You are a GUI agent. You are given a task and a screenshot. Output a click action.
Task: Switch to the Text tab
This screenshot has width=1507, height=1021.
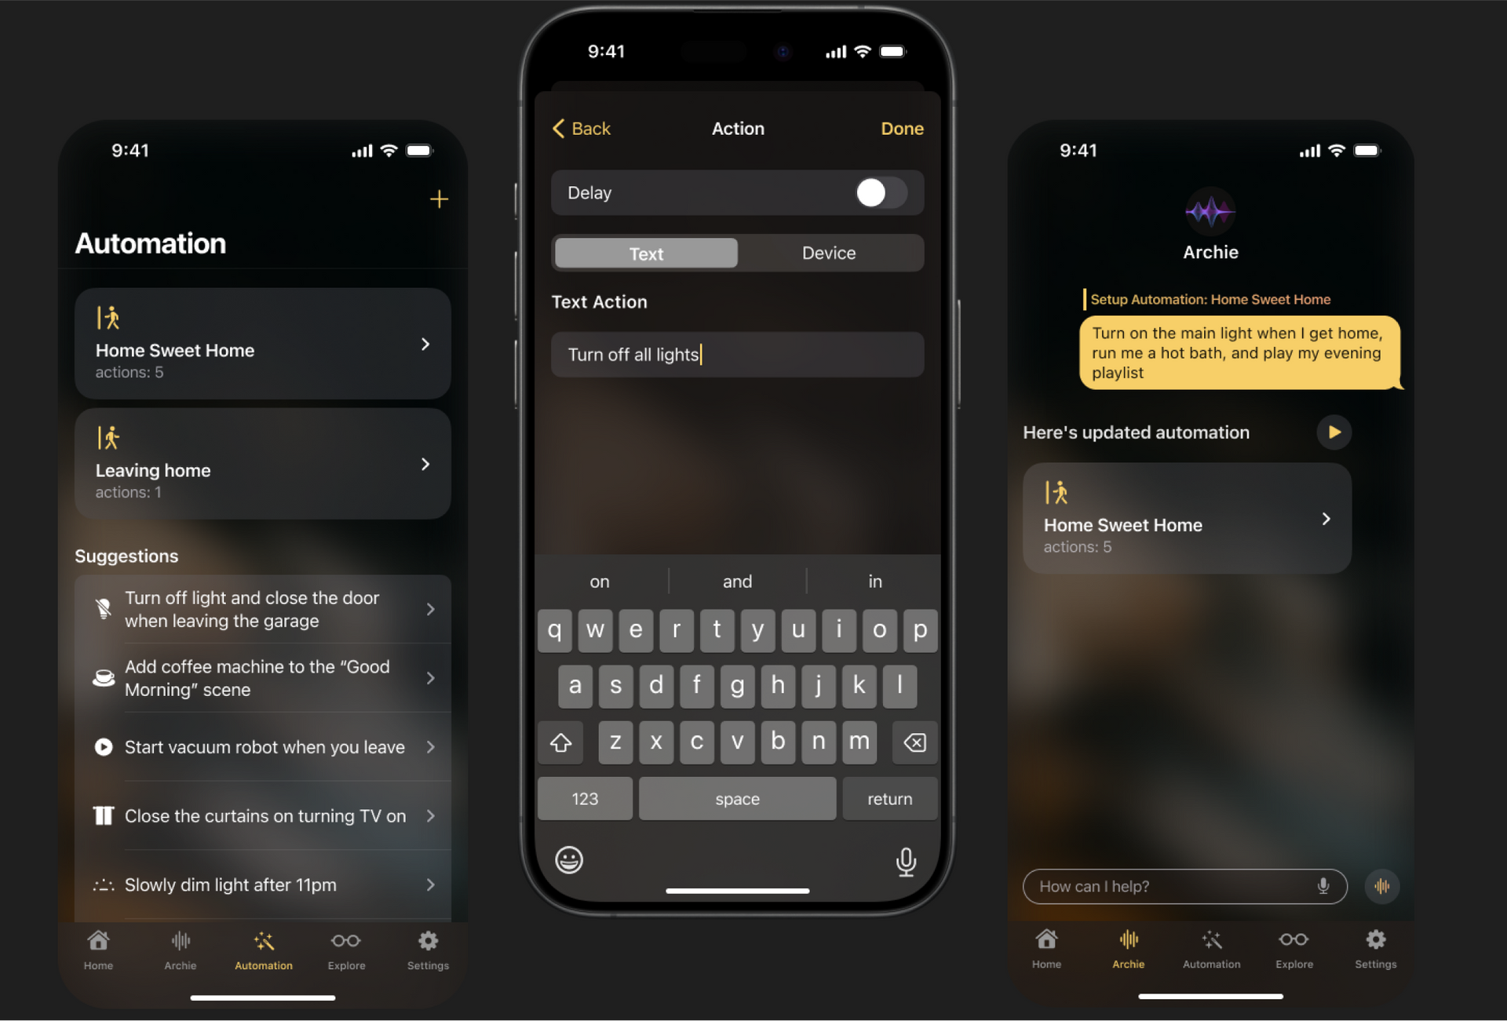tap(644, 252)
